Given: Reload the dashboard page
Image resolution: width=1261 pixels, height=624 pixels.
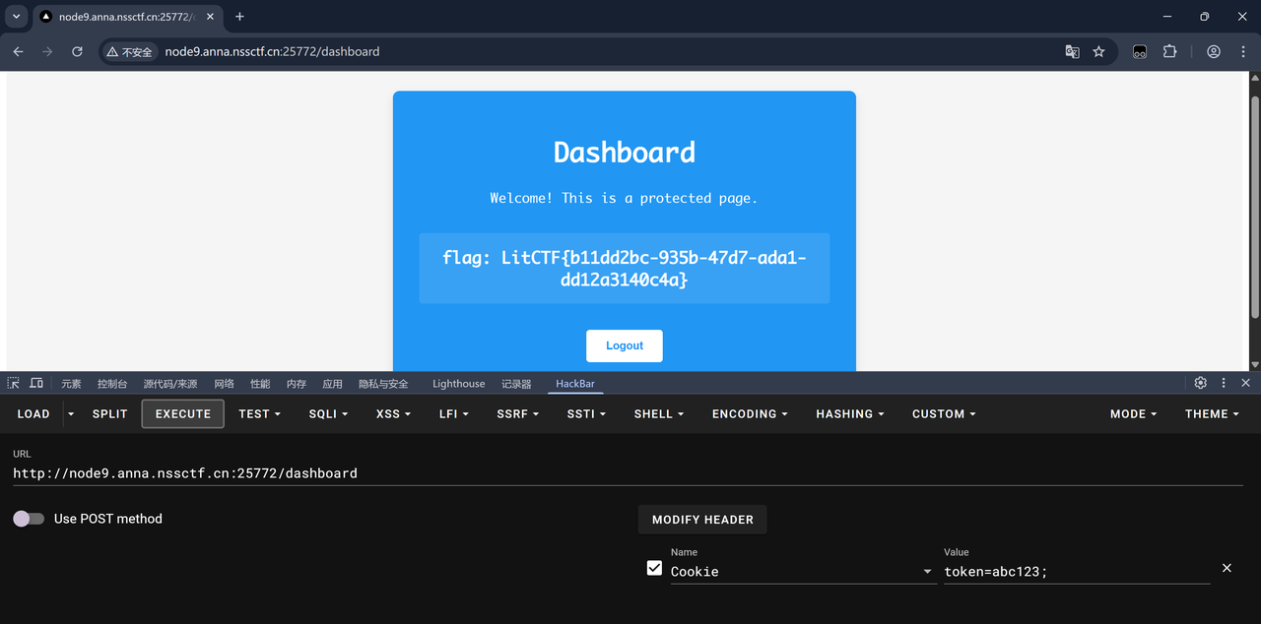Looking at the screenshot, I should 77,51.
